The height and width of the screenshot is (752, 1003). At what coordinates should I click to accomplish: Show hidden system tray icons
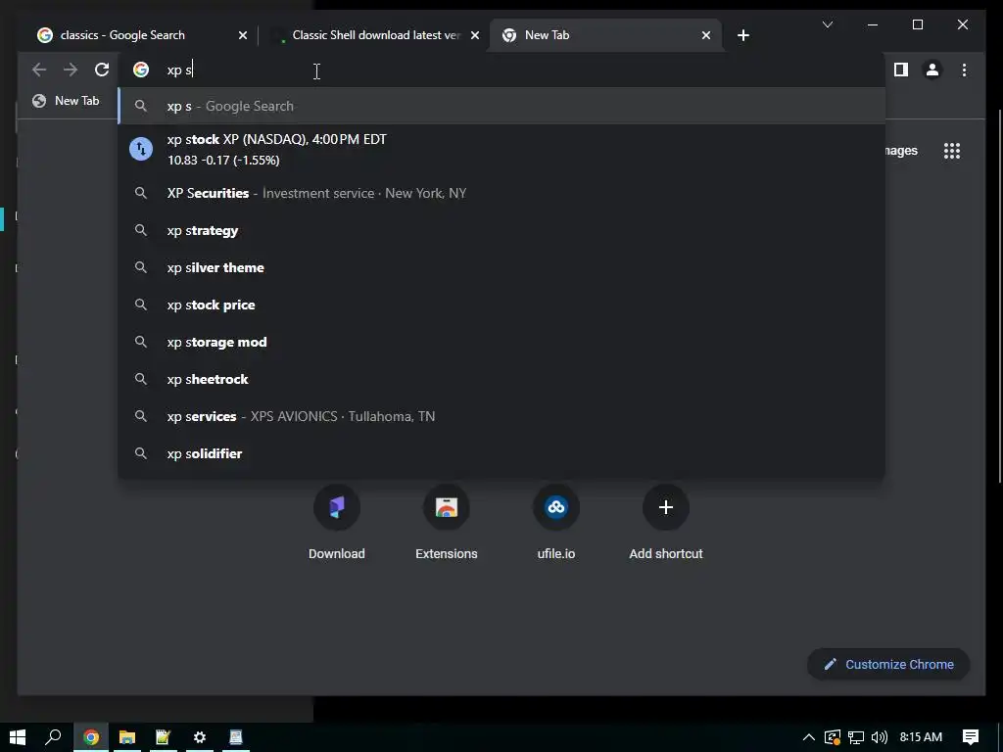coord(808,737)
